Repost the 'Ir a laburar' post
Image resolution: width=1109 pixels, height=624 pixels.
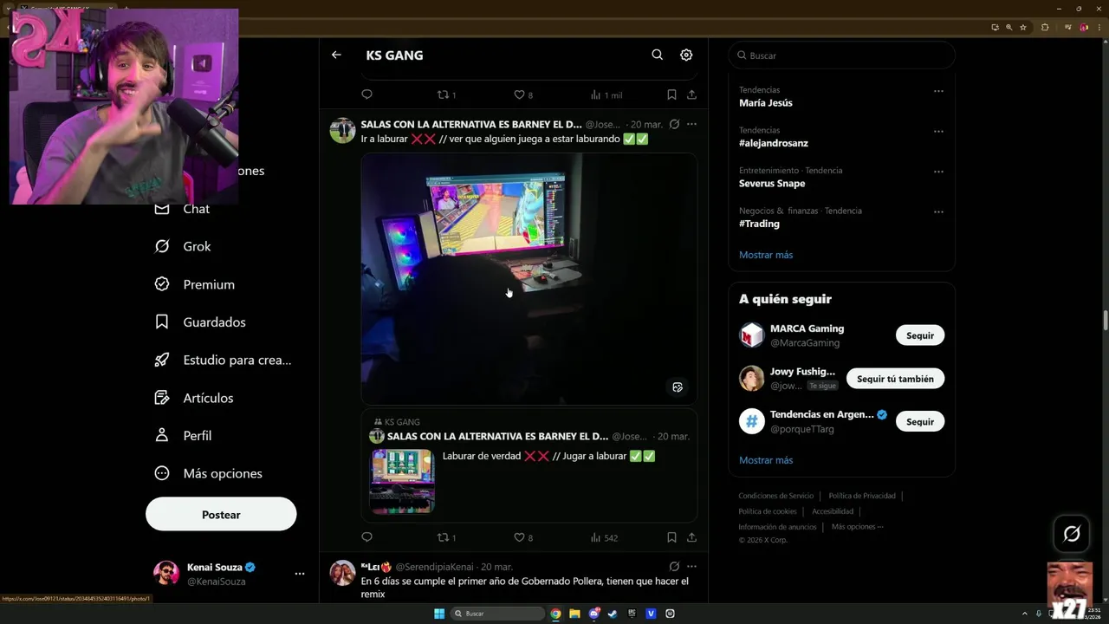tap(446, 537)
